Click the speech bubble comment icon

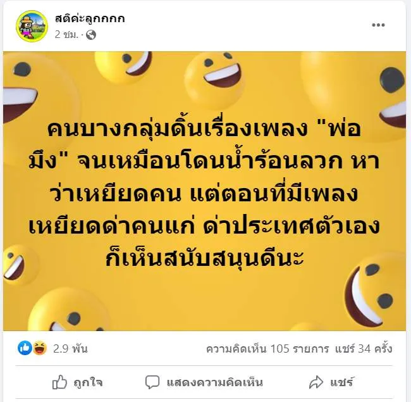pyautogui.click(x=152, y=382)
